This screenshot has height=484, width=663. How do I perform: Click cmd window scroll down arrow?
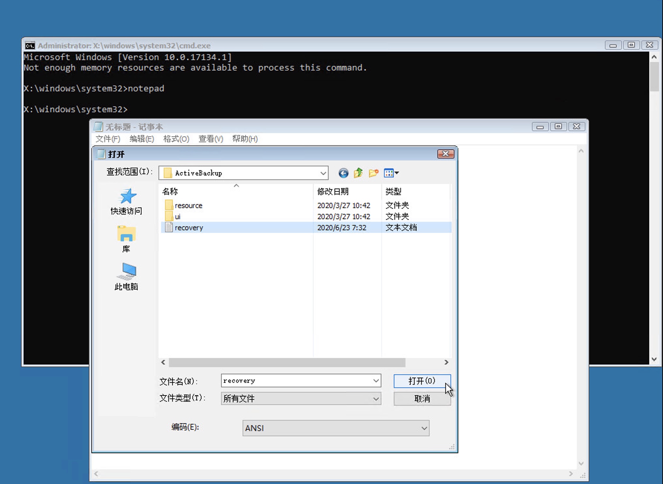[654, 359]
